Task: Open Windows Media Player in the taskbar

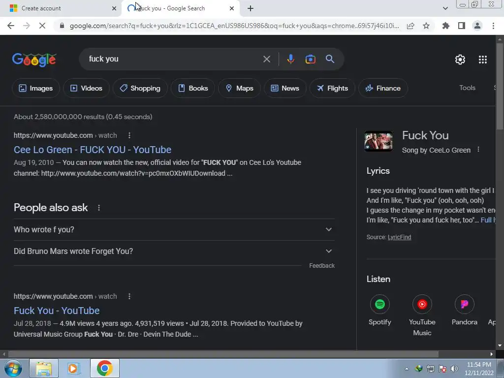Action: [x=74, y=368]
